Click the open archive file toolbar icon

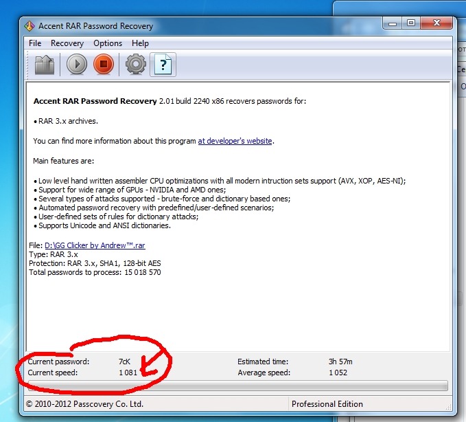coord(45,65)
